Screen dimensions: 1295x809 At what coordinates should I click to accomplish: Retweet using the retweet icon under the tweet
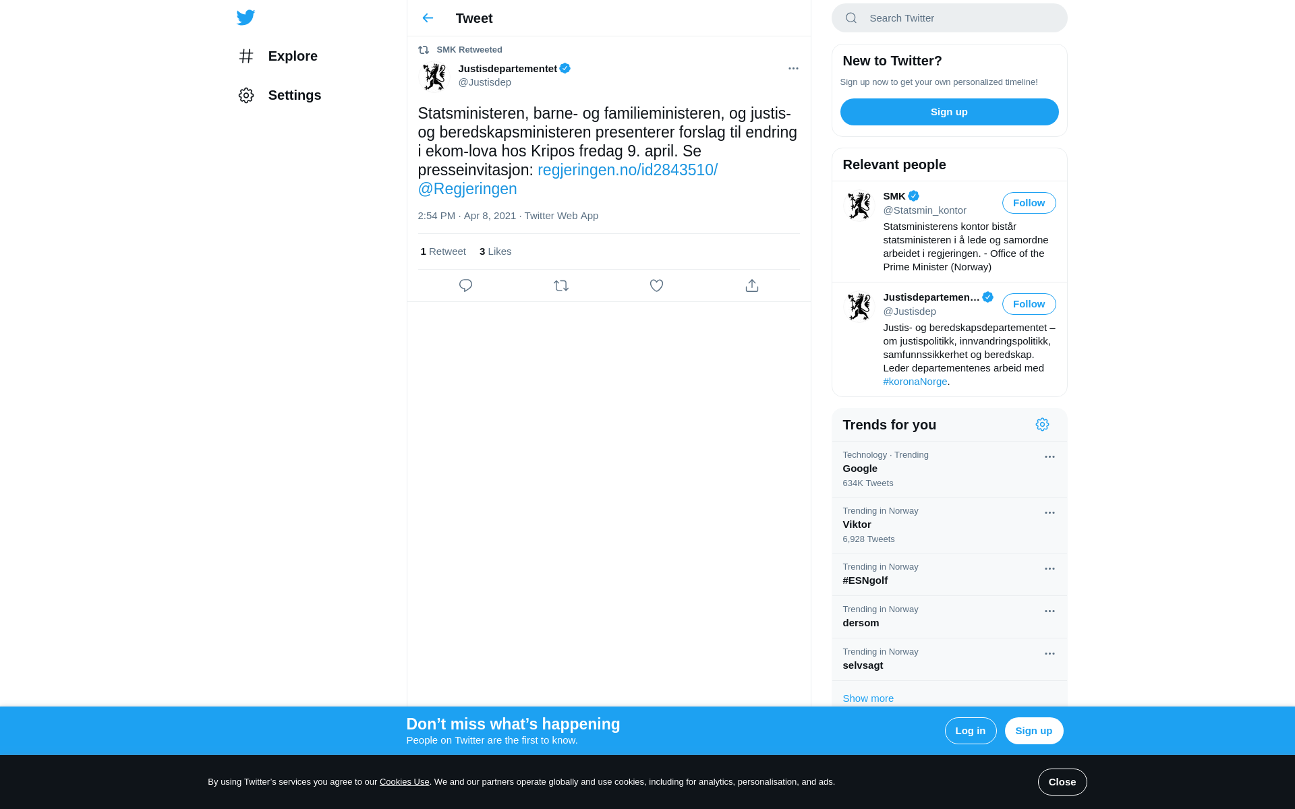[x=561, y=286]
